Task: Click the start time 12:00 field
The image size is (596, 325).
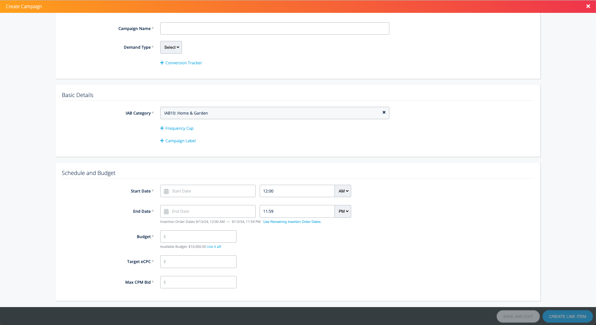Action: tap(297, 191)
